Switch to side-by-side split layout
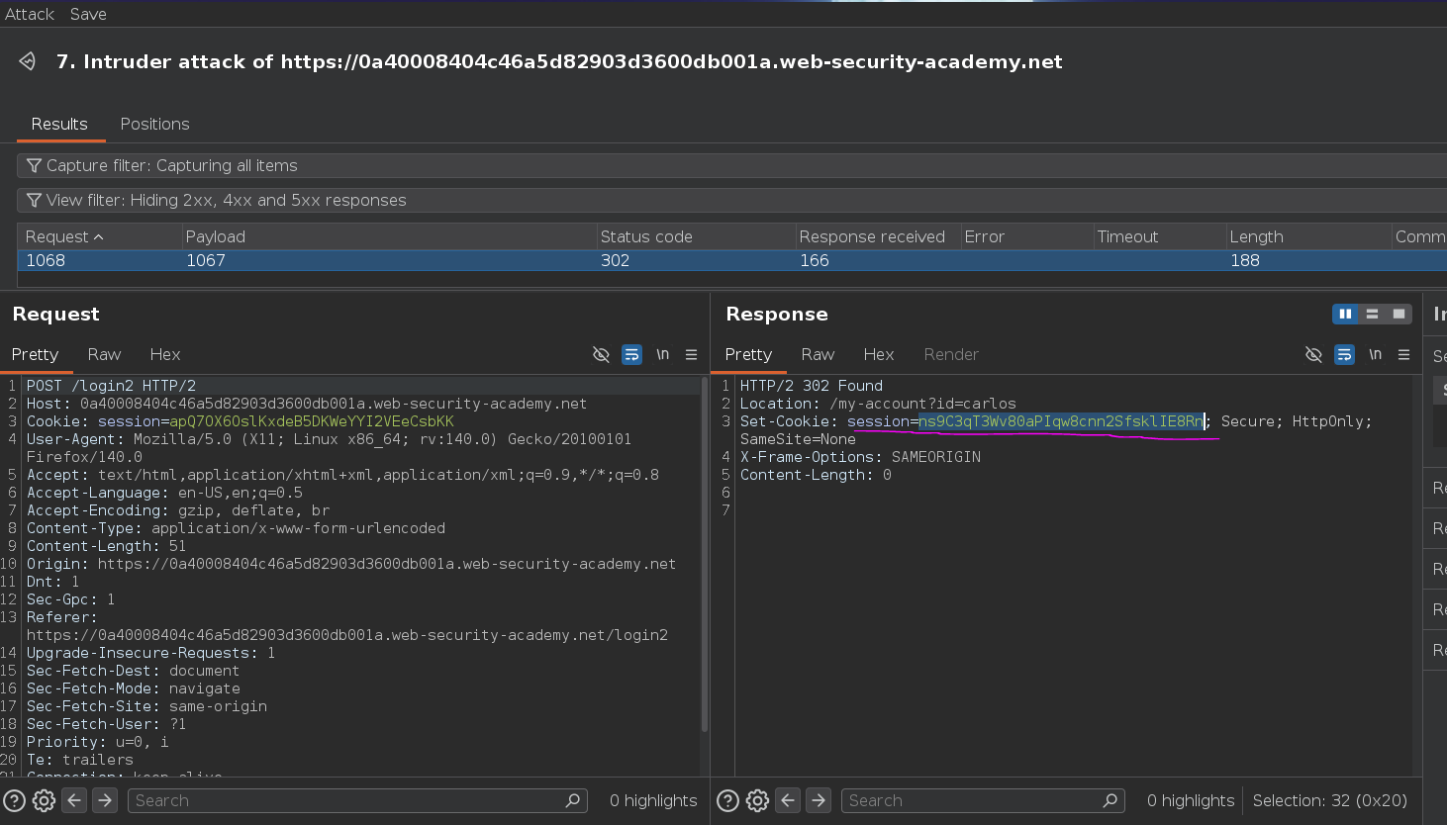 pyautogui.click(x=1345, y=314)
